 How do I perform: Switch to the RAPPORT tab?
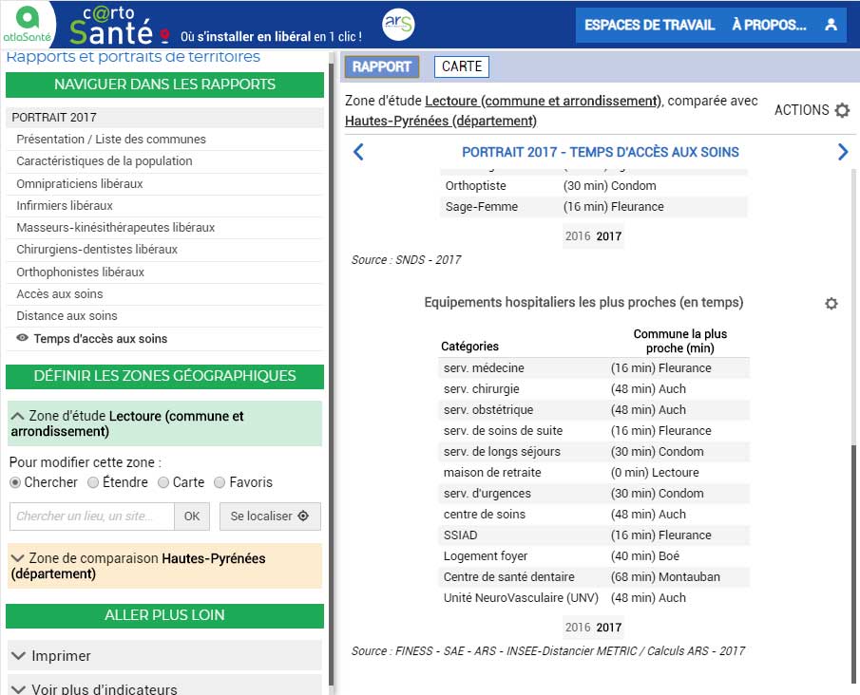pyautogui.click(x=382, y=66)
